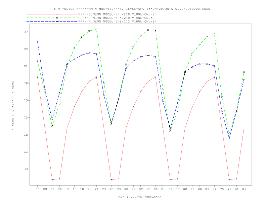The image size is (266, 206).
Task: Click the 78 tick on the y-axis
Action: pyautogui.click(x=26, y=83)
